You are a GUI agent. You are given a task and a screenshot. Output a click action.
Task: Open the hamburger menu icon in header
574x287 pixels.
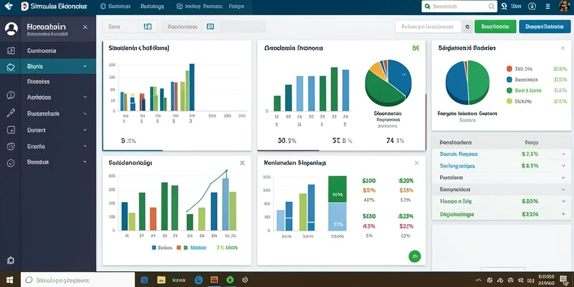point(548,6)
